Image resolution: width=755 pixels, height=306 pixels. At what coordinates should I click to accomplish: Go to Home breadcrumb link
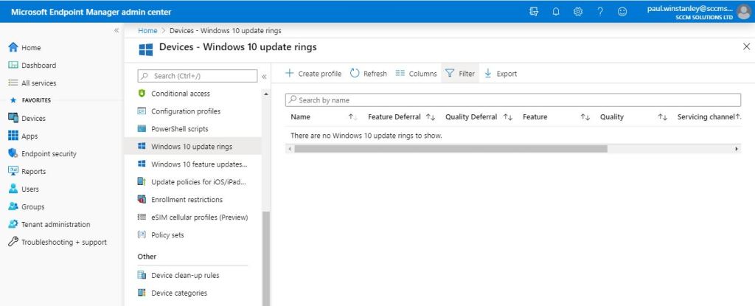[x=147, y=30]
